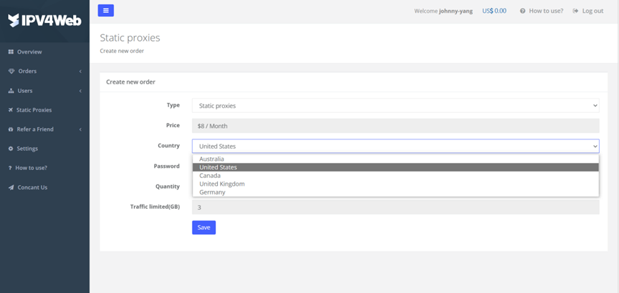Click the Country dropdown arrow
This screenshot has width=619, height=293.
click(595, 146)
